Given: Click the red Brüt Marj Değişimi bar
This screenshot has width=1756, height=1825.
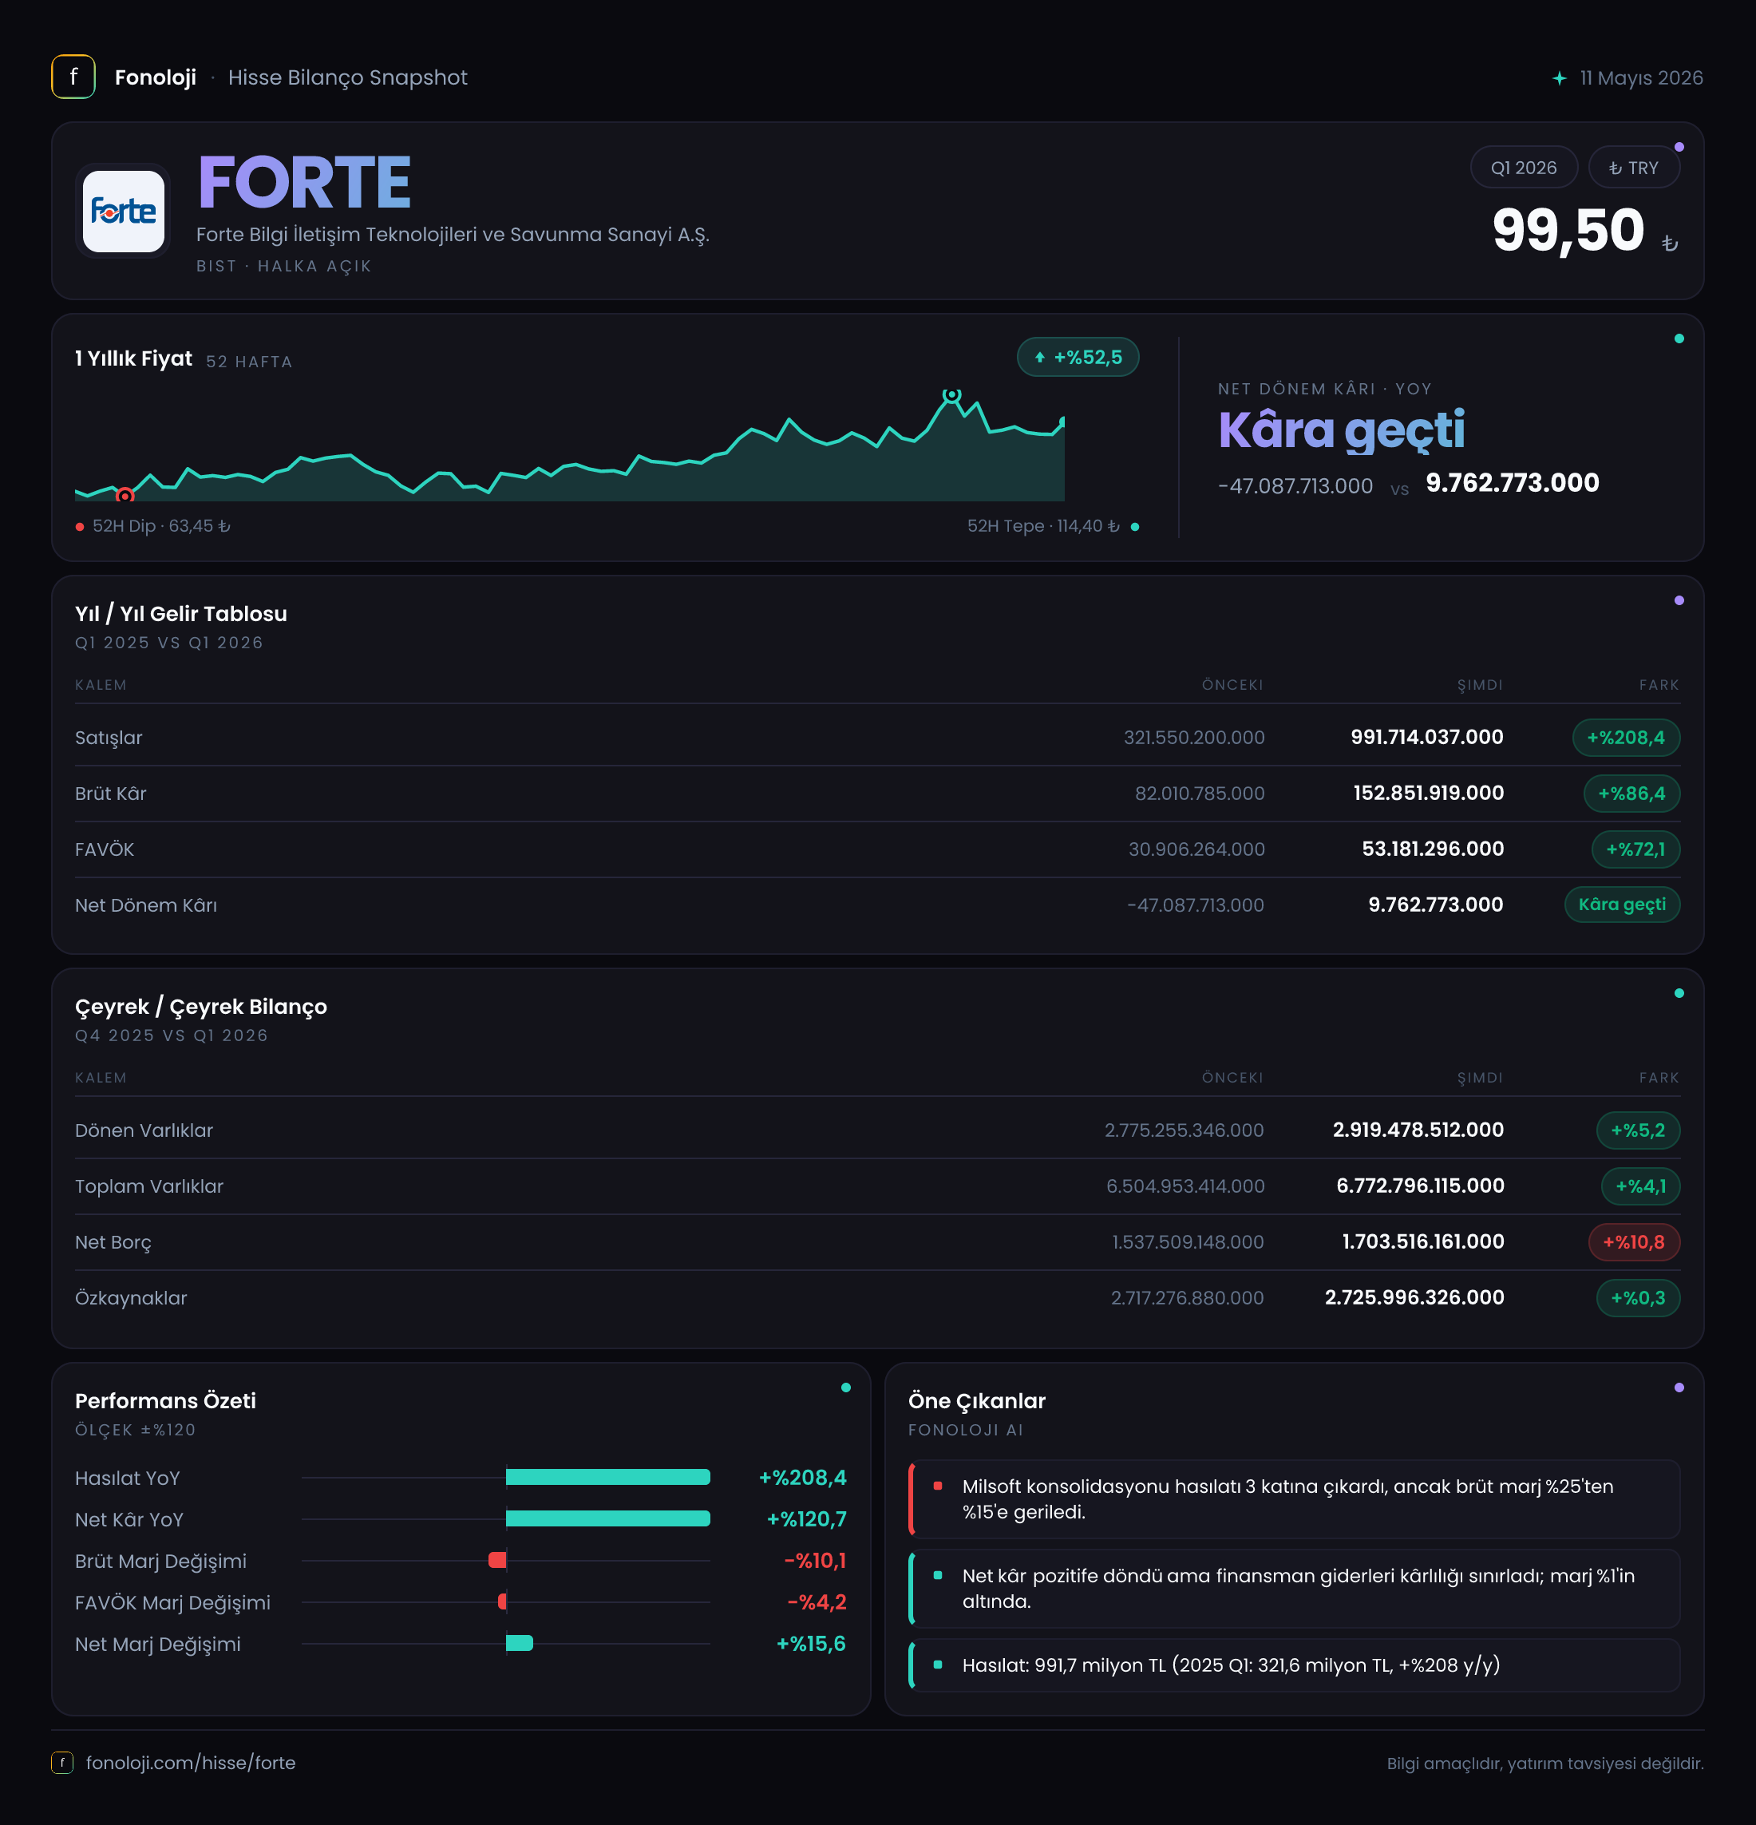Looking at the screenshot, I should 497,1560.
